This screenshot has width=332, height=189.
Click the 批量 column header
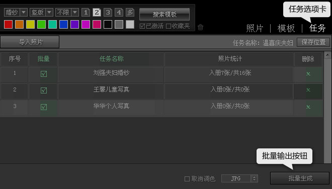coord(43,59)
